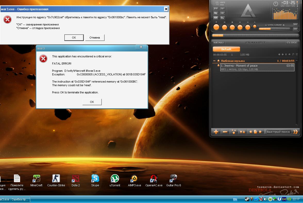Open the playlist file management button
303x203 pixels.
coord(255,132)
